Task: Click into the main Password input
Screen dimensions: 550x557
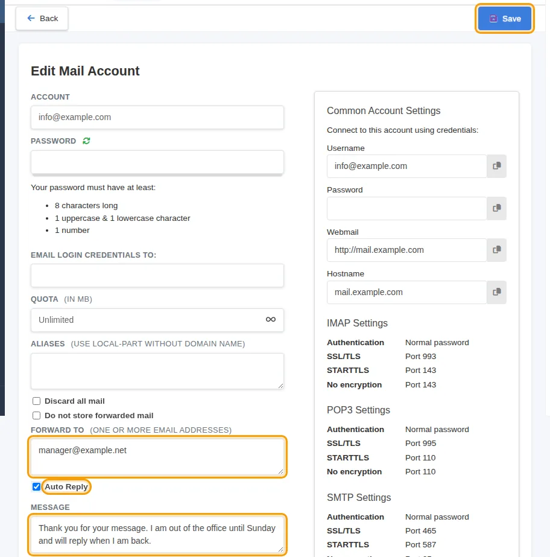Action: pos(157,162)
